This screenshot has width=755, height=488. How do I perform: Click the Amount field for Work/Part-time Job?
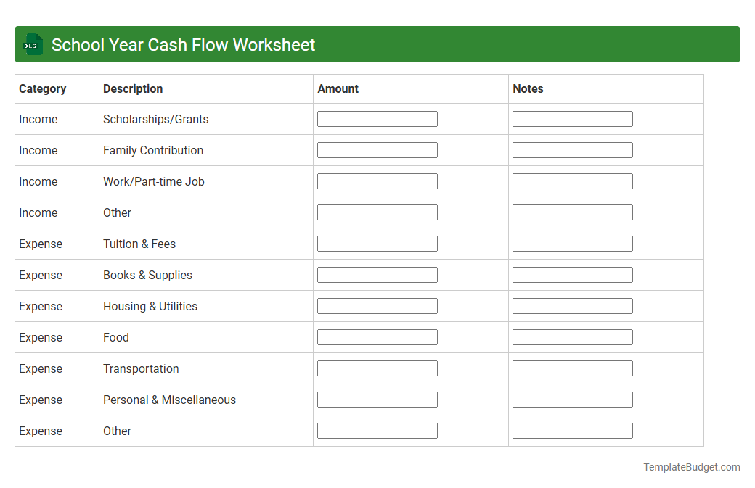point(377,181)
